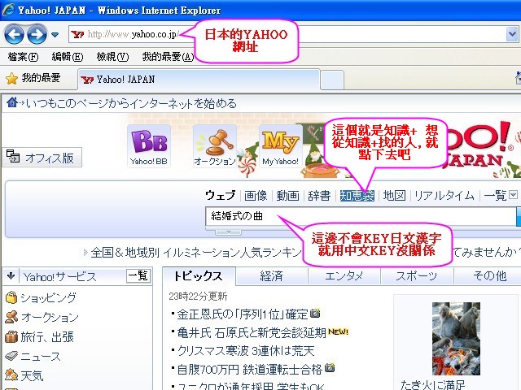Open the recent pages dropdown arrow beside Forward
The height and width of the screenshot is (390, 521).
pos(55,34)
